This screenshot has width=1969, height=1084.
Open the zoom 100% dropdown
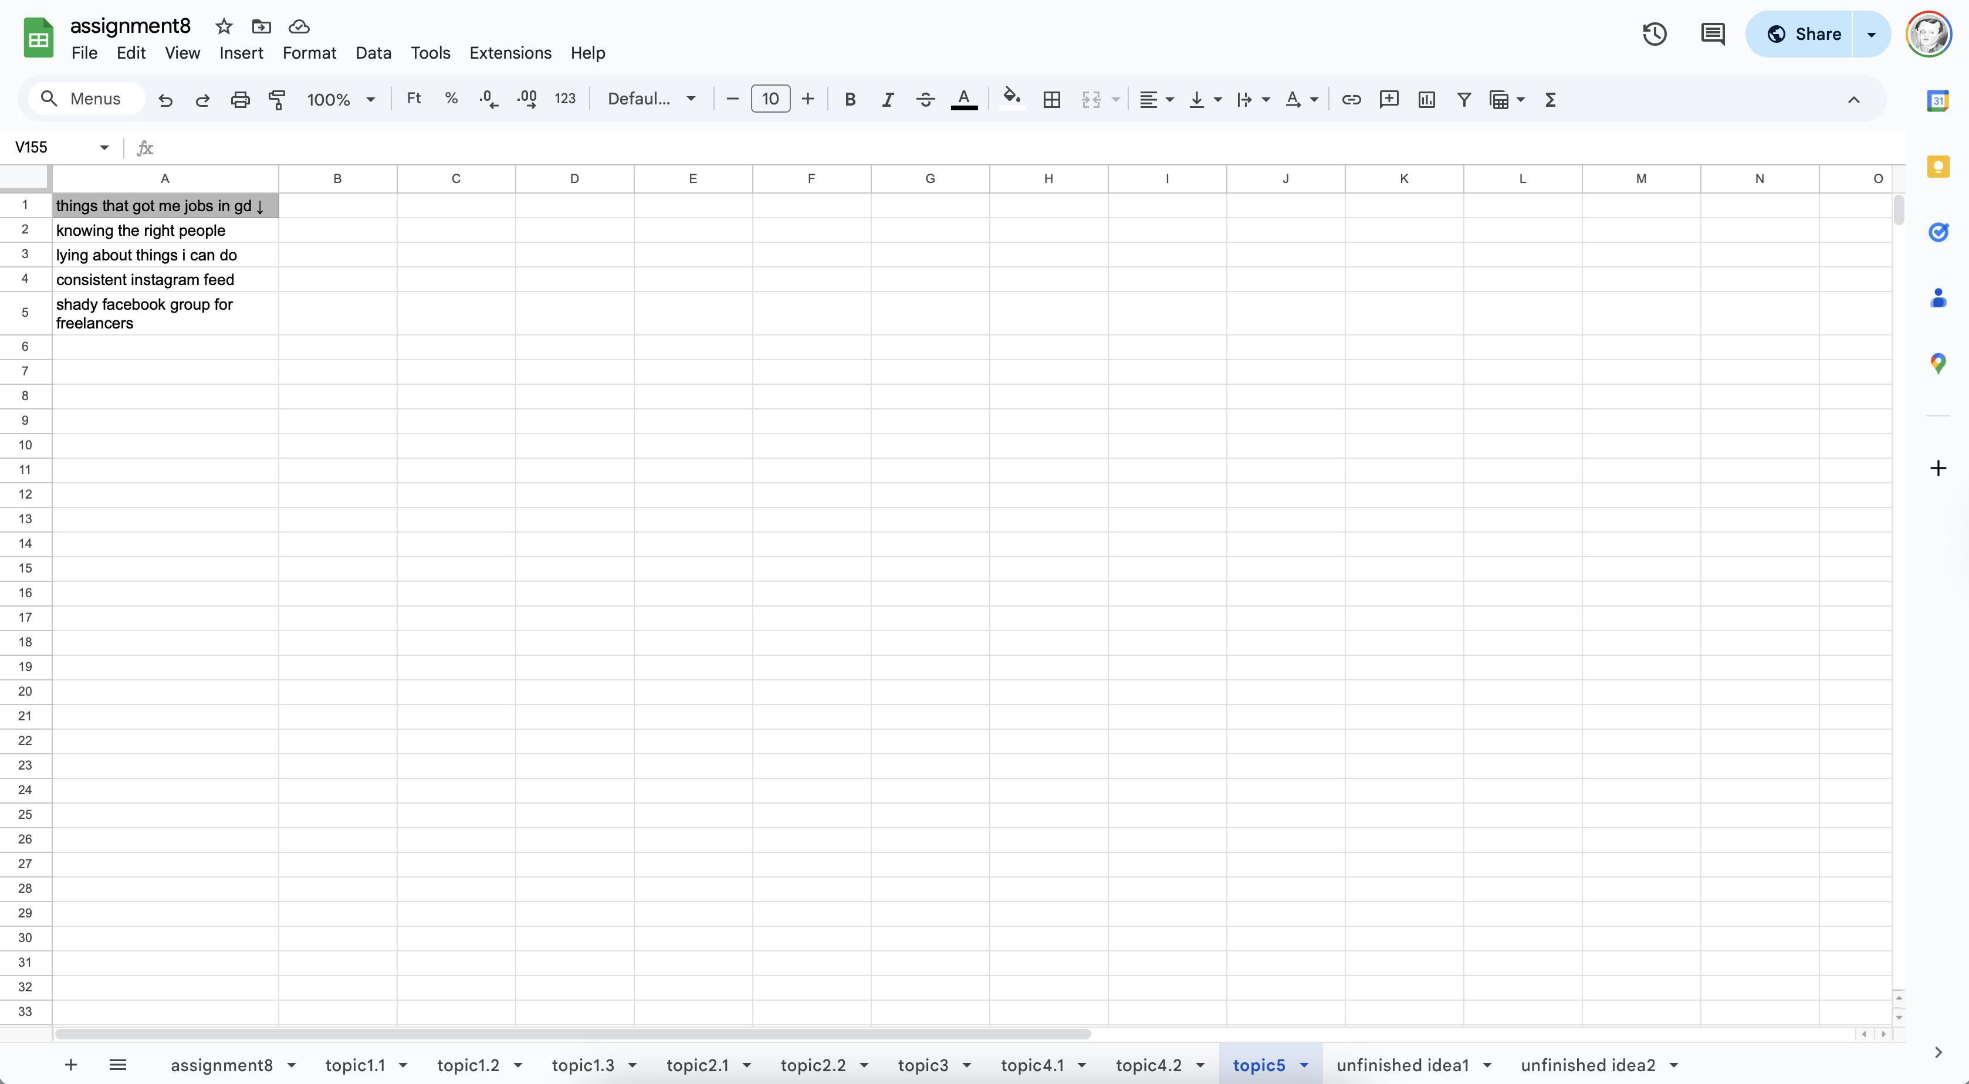pos(341,99)
